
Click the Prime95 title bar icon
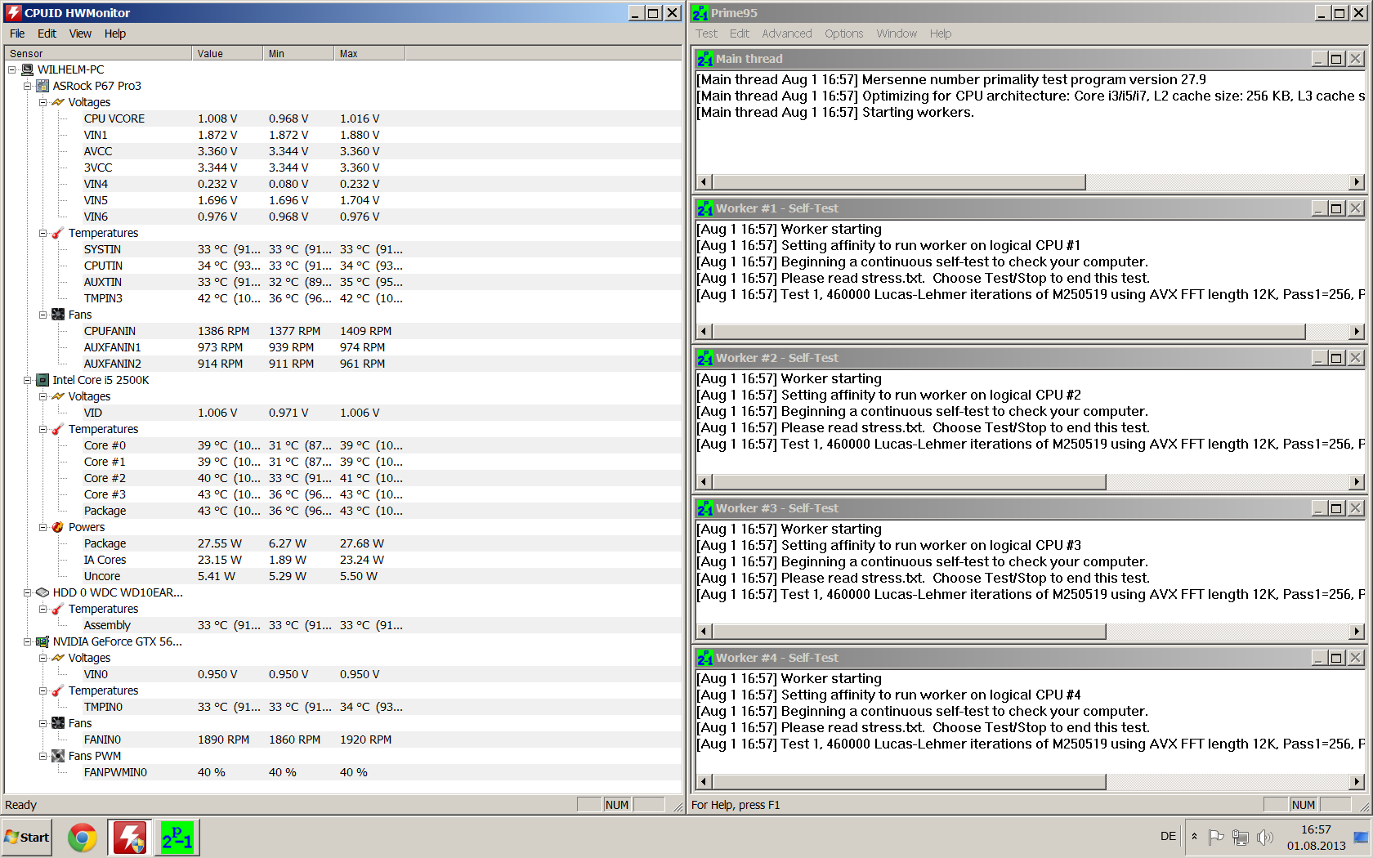point(700,13)
